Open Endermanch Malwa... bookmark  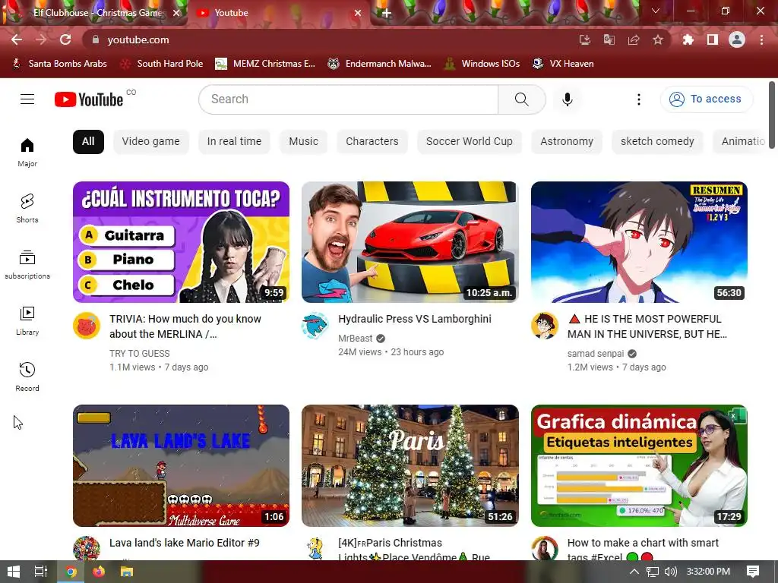[379, 64]
